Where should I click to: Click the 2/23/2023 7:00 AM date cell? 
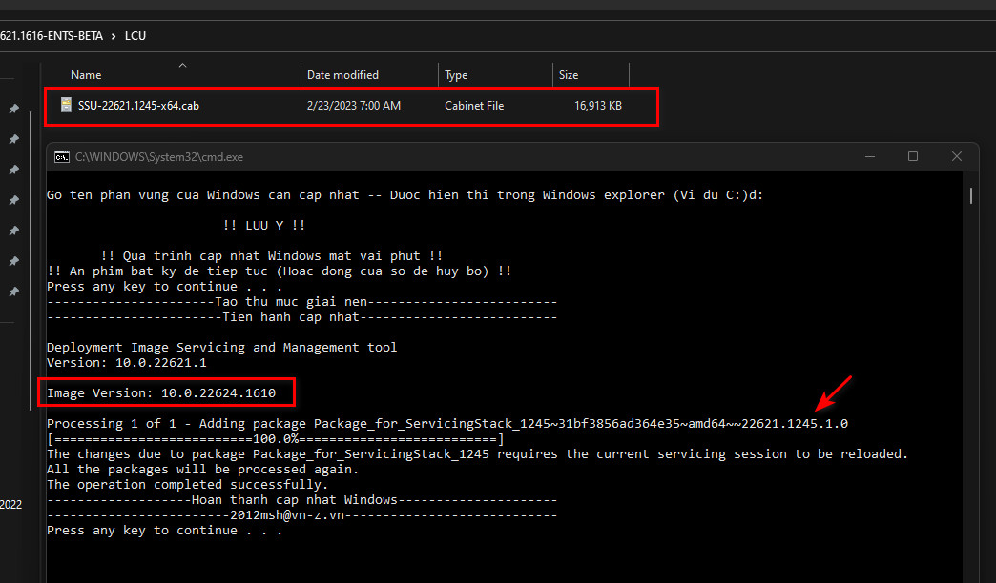354,106
